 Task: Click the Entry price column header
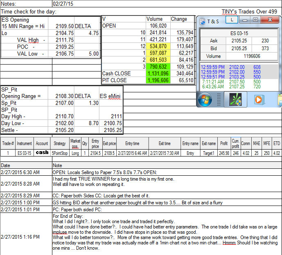95,143
